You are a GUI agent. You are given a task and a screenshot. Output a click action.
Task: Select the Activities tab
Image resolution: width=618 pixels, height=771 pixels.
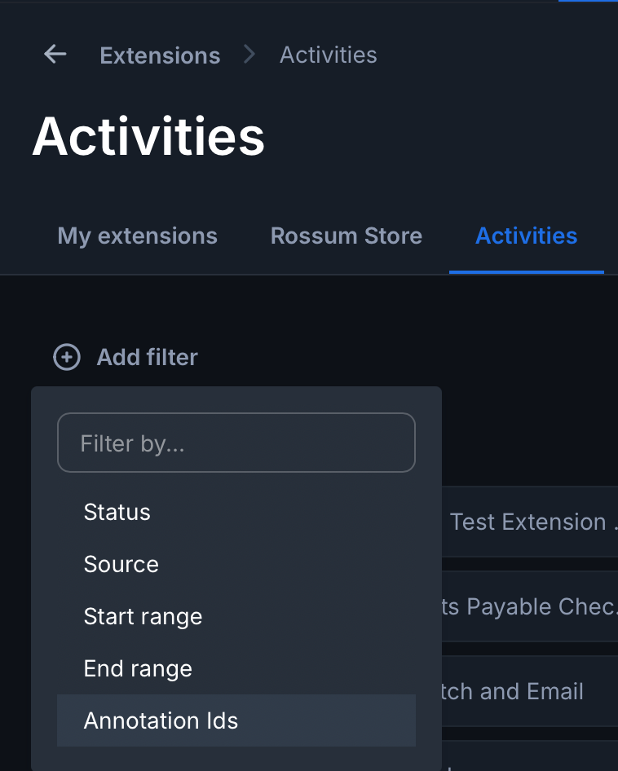click(x=526, y=236)
